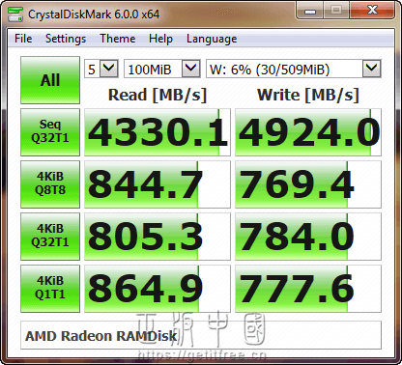The image size is (402, 365).
Task: Minimize the CrystalDiskMark window
Action: (310, 12)
